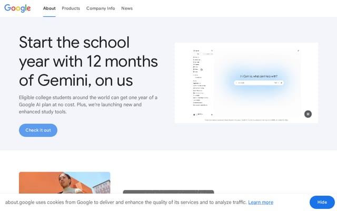Click the Google logo
Screen dimensions: 337x211
(x=17, y=8)
